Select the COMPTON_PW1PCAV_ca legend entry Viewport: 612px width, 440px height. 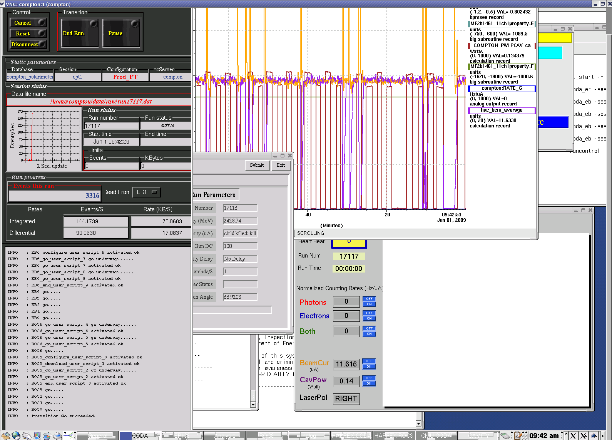502,45
